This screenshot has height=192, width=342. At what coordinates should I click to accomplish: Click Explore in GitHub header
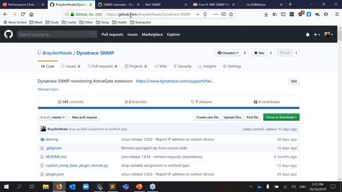pyautogui.click(x=173, y=35)
